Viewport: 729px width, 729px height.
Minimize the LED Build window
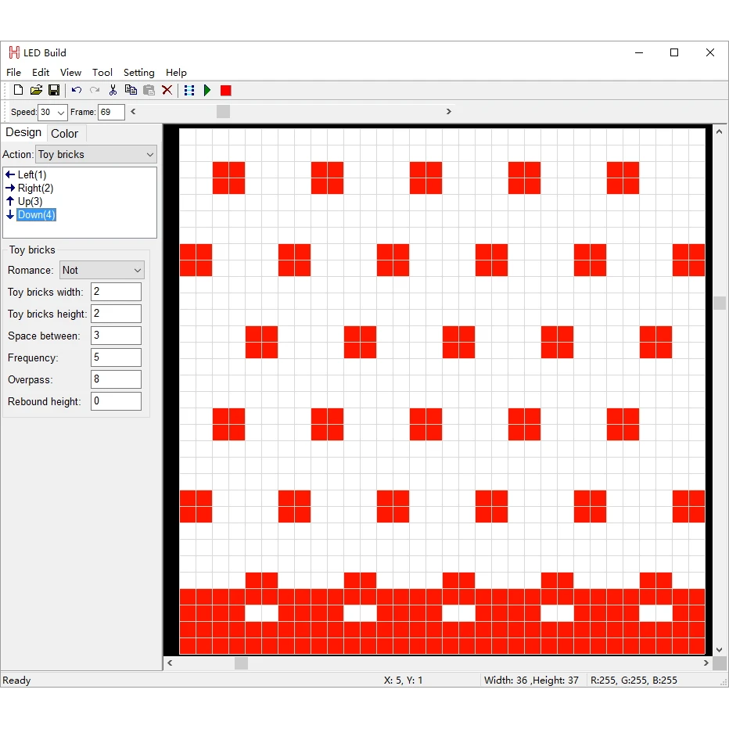(639, 52)
